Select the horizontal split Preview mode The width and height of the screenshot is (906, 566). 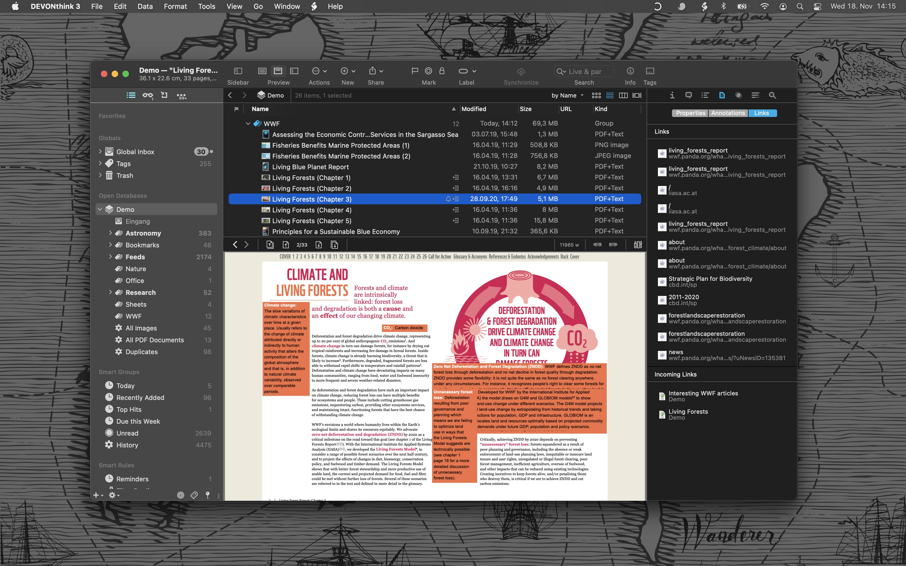[278, 71]
